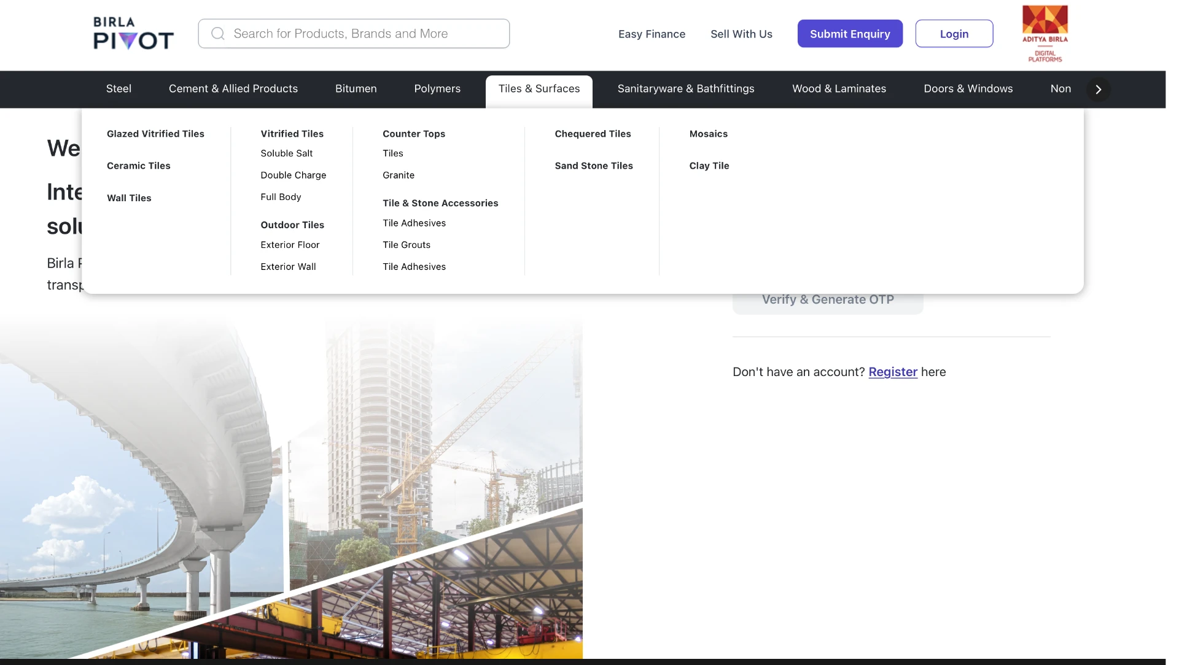
Task: Open Wood & Laminates category
Action: 839,89
